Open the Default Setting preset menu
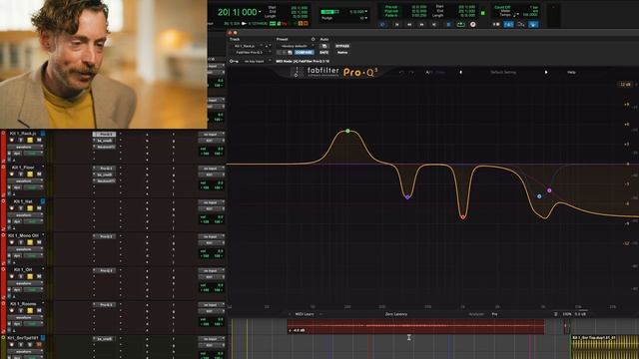 coord(503,72)
